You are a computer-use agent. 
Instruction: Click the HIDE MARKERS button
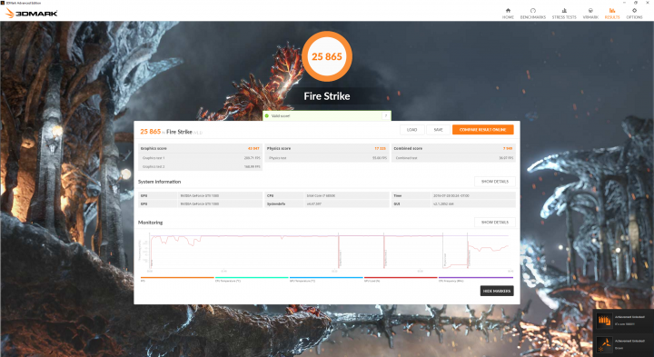(x=496, y=291)
